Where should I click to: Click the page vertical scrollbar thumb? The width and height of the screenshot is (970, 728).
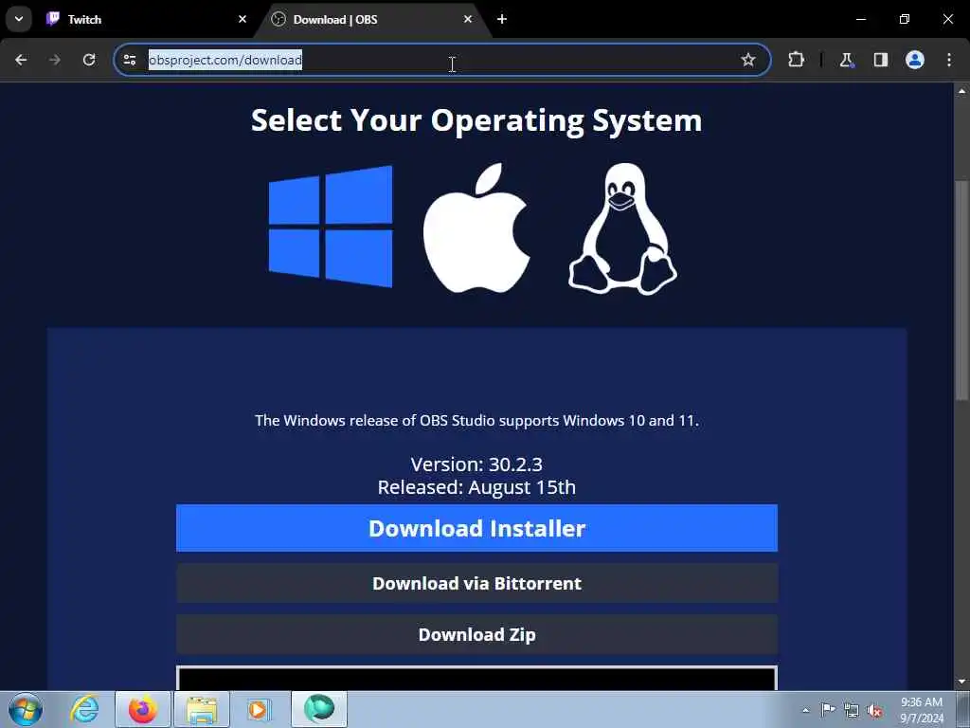961,290
